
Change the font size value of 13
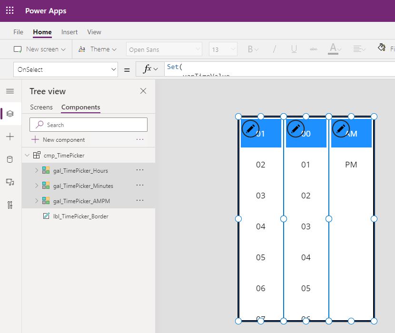(x=222, y=49)
